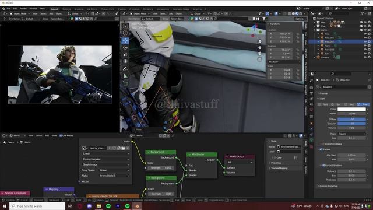Activate the Move tool in viewport toolbar

click(x=125, y=40)
